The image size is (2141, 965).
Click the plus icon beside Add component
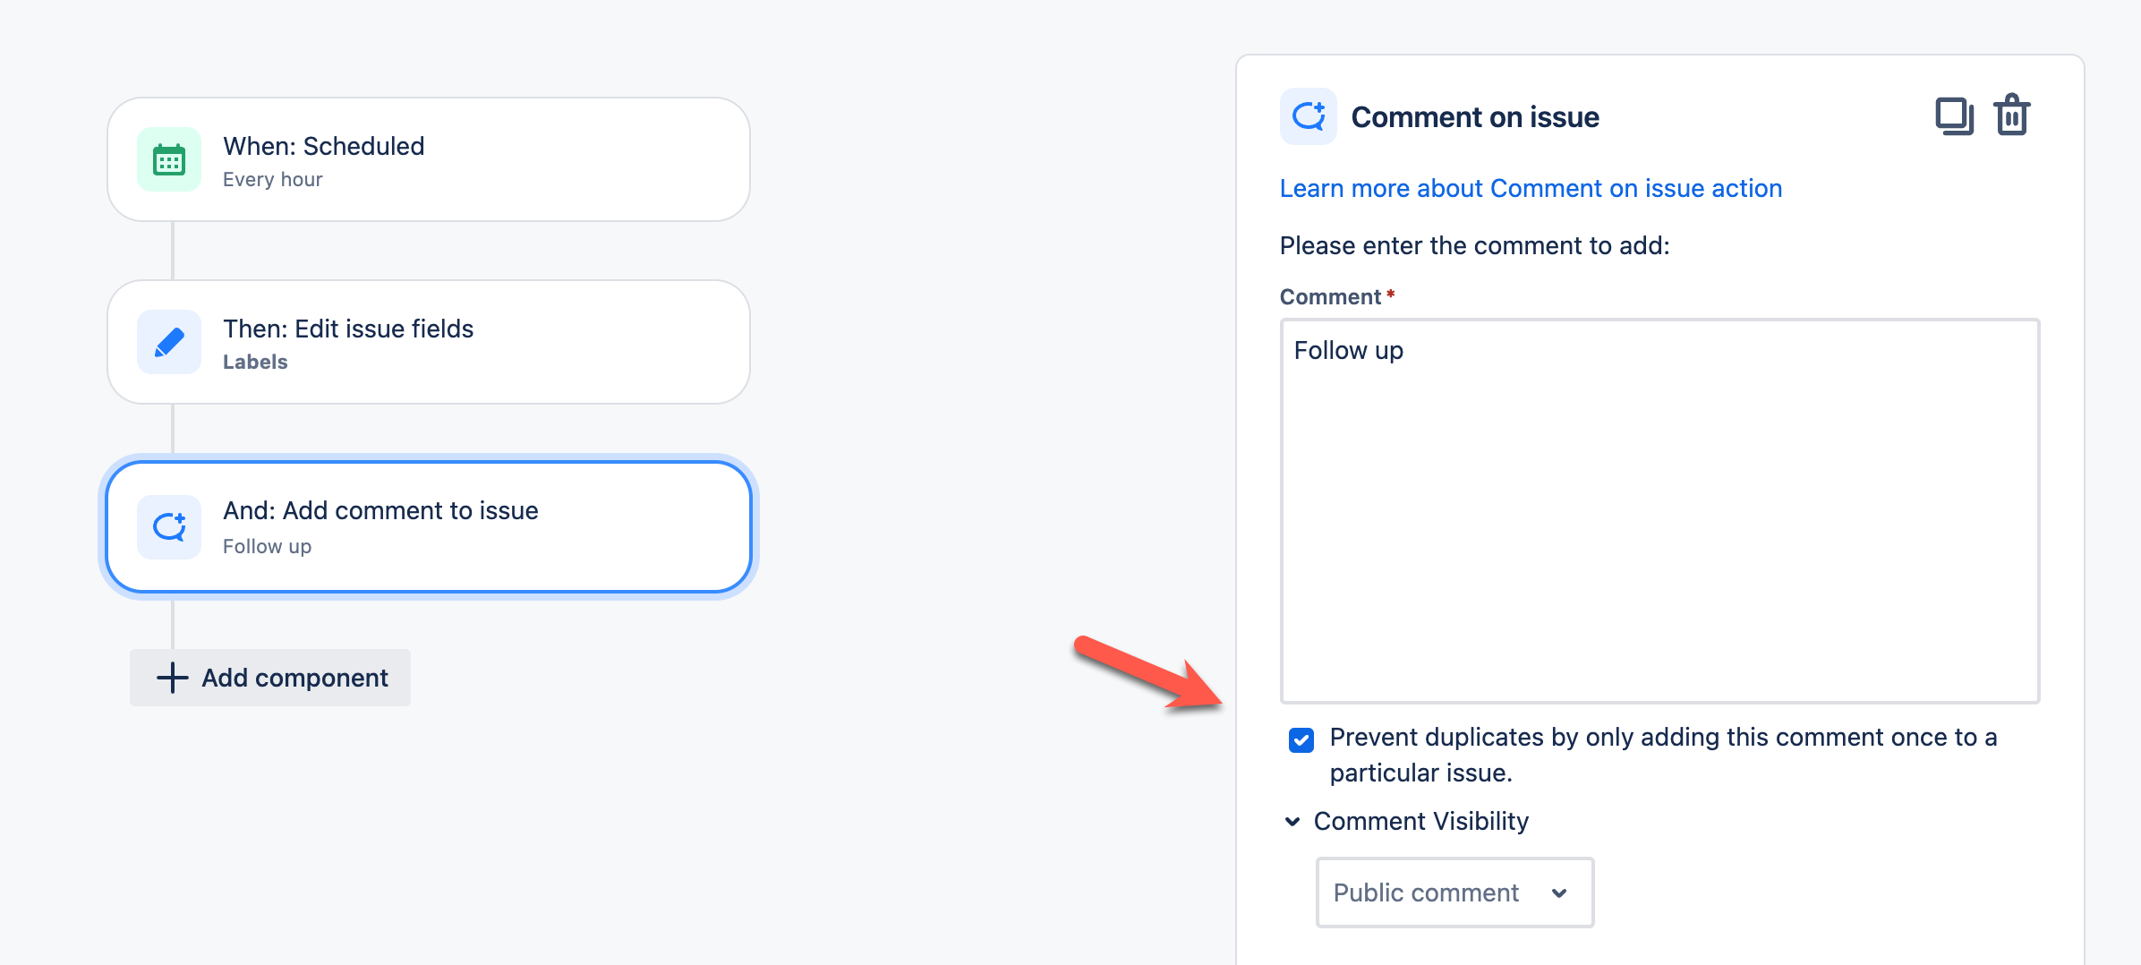(170, 678)
